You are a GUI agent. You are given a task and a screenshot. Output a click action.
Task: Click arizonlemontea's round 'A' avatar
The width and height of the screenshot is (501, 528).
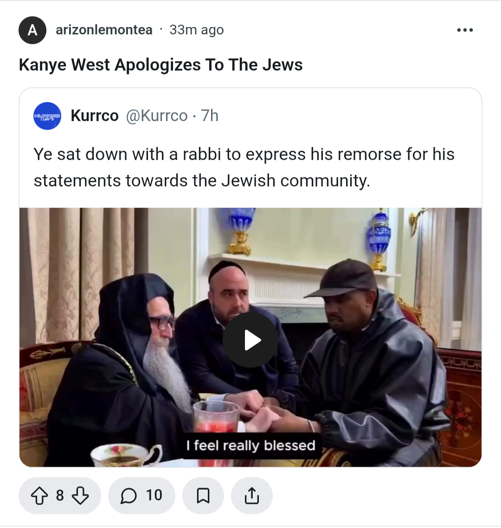click(32, 30)
